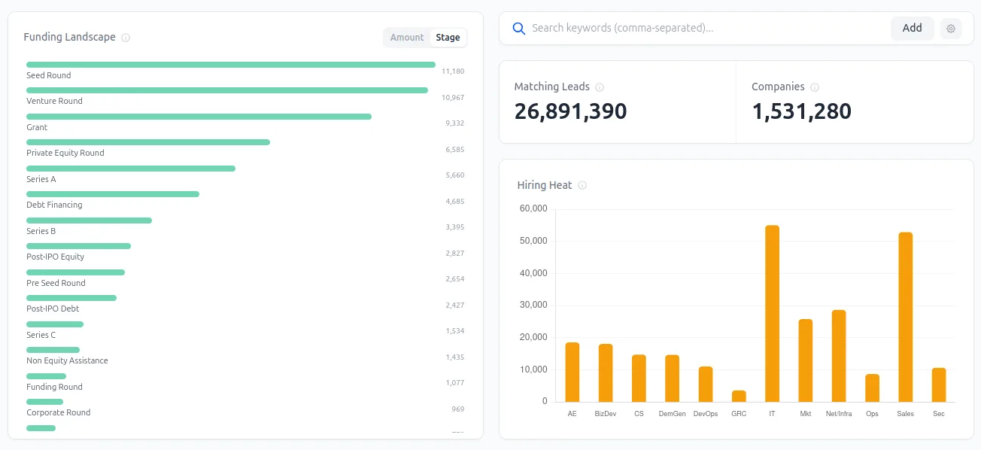Click the 26,891,390 matching leads value
This screenshot has height=450, width=981.
570,111
